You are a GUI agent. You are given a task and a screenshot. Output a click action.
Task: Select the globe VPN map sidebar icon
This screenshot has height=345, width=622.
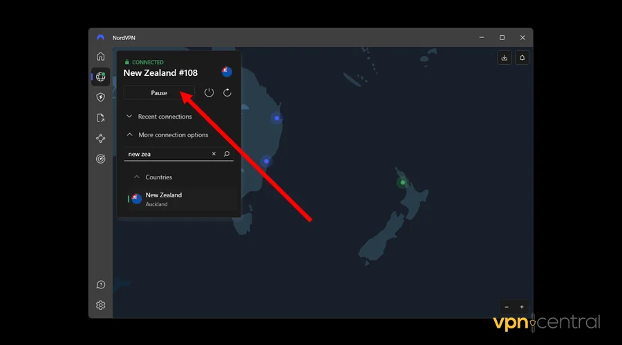tap(101, 77)
